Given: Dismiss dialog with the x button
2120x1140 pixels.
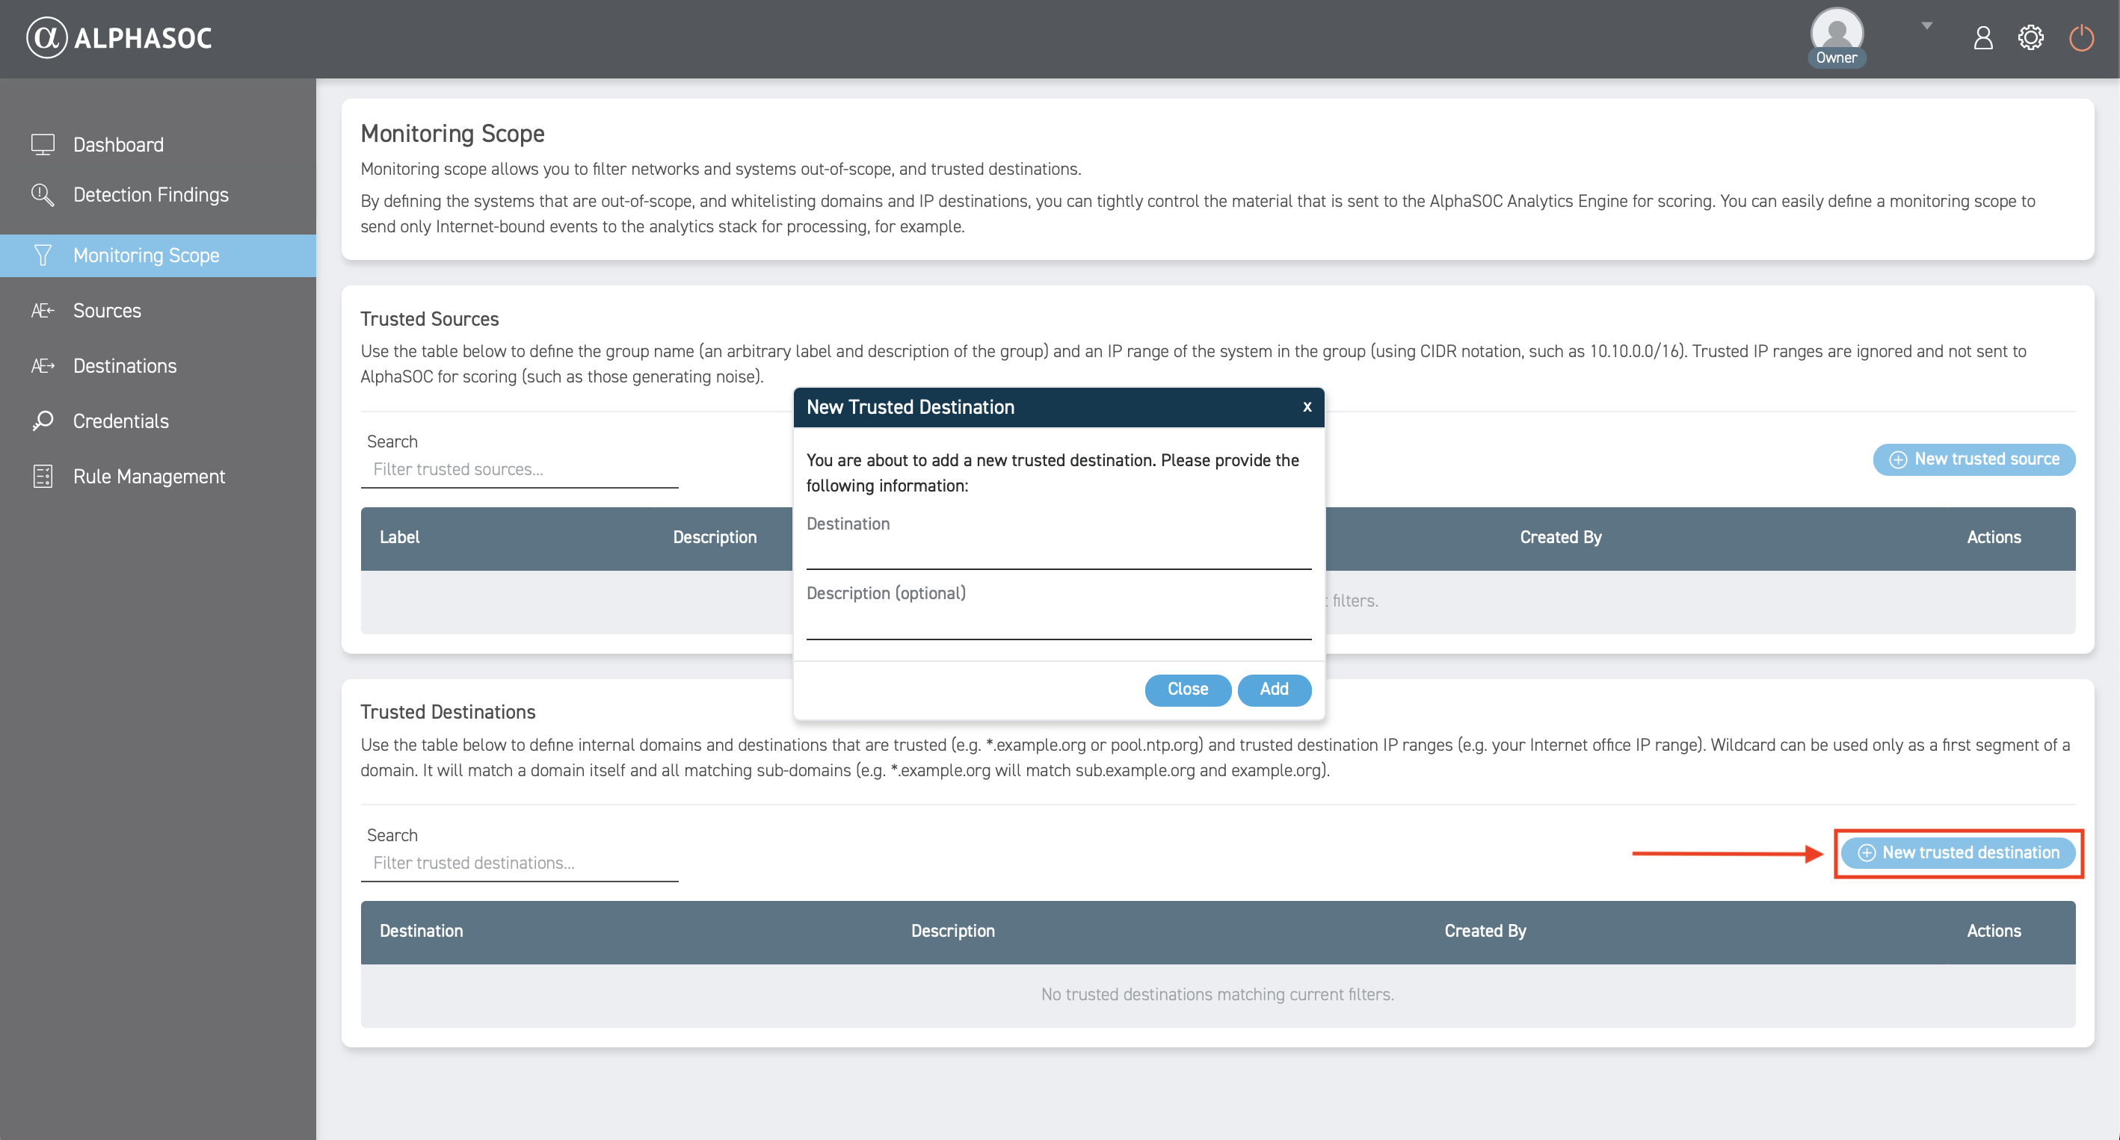Looking at the screenshot, I should 1307,406.
